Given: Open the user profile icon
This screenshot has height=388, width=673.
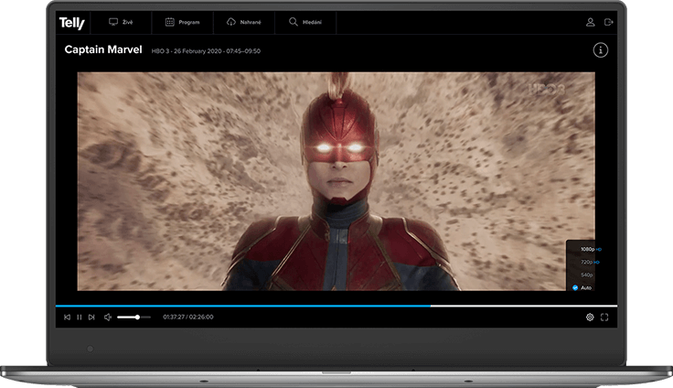Looking at the screenshot, I should coord(591,22).
